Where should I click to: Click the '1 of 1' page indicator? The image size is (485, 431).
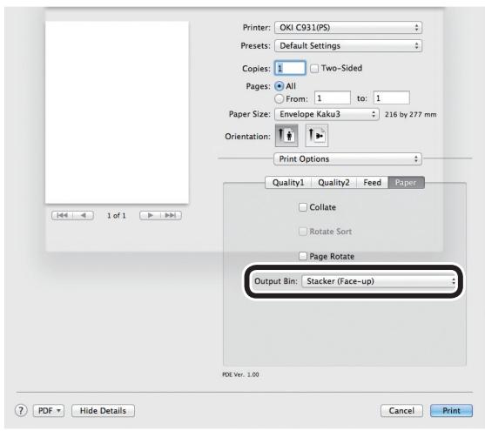[x=117, y=216]
